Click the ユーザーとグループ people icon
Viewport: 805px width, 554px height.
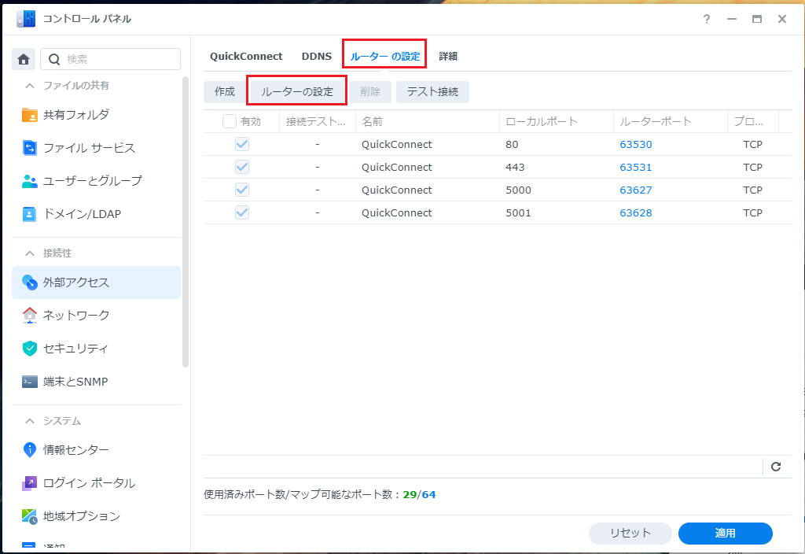(29, 181)
